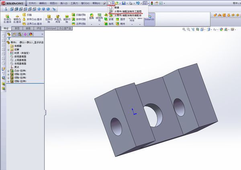Expand the left panel tabs chevron
This screenshot has height=170, width=241.
click(x=42, y=34)
